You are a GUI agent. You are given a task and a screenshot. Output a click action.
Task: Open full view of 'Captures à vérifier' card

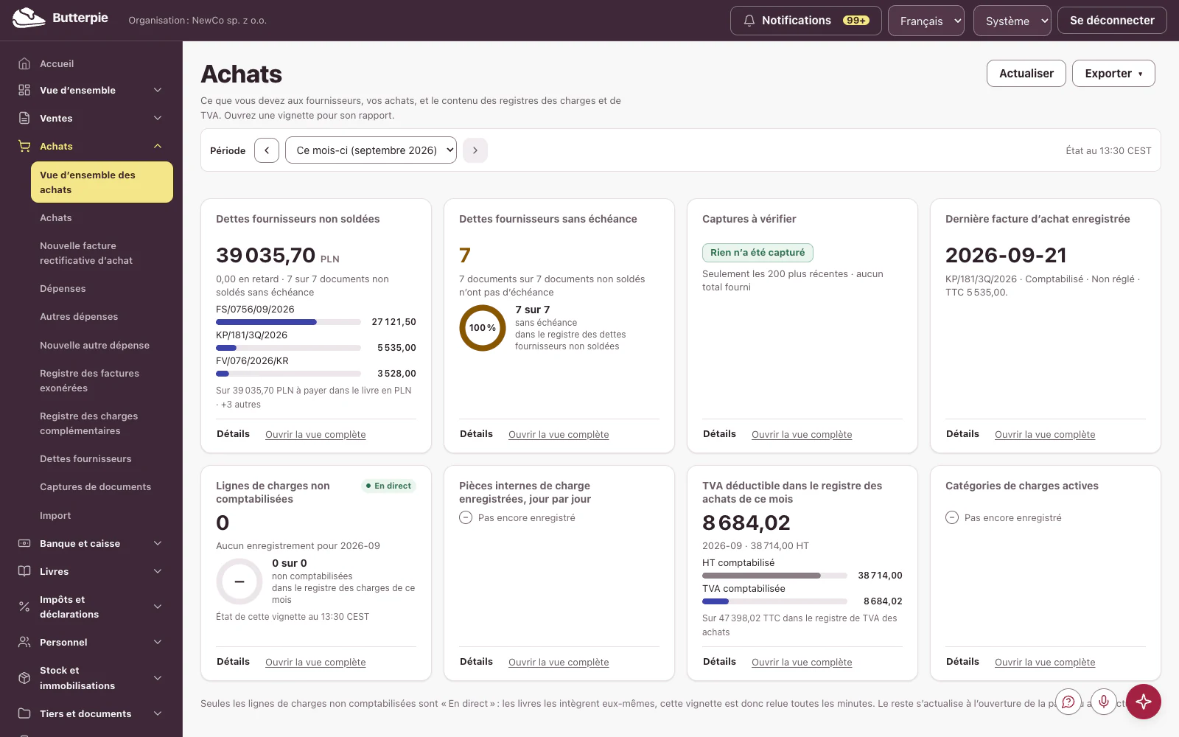802,435
